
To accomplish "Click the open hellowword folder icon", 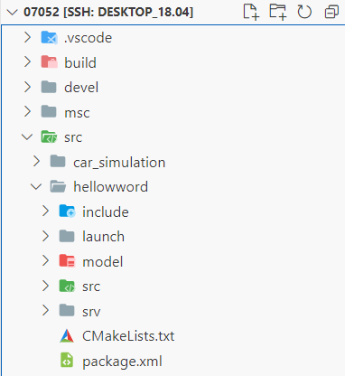I will coord(58,186).
